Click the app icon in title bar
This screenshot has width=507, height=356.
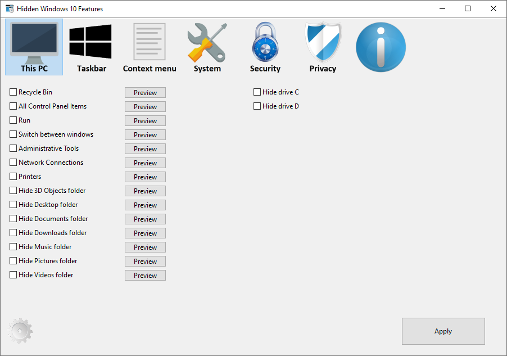pos(10,9)
